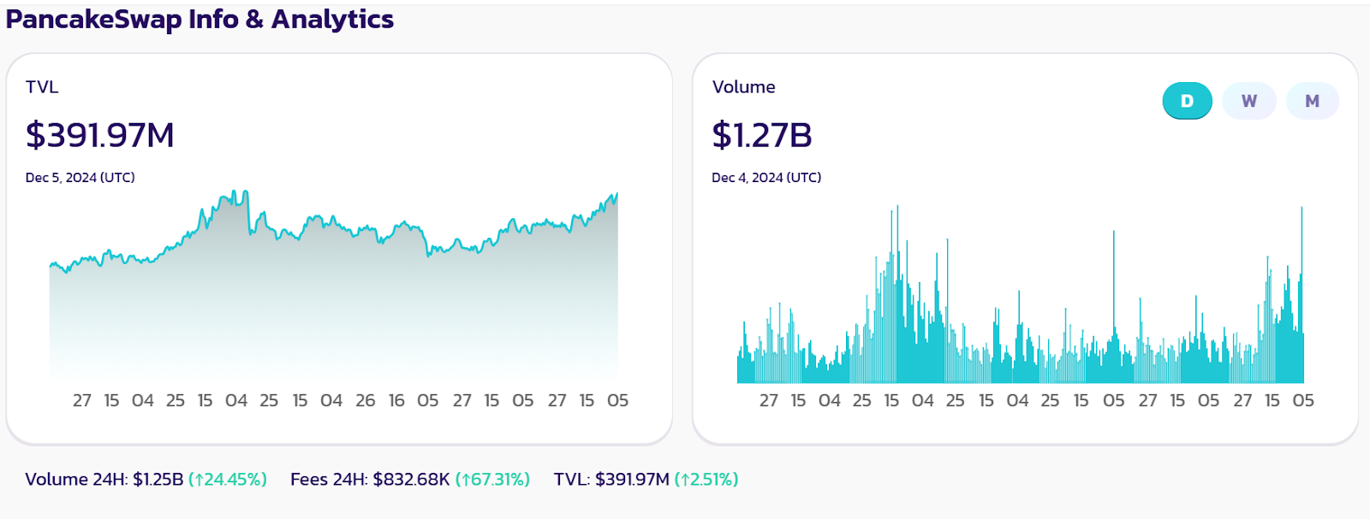Click the $1.27B volume value

762,134
